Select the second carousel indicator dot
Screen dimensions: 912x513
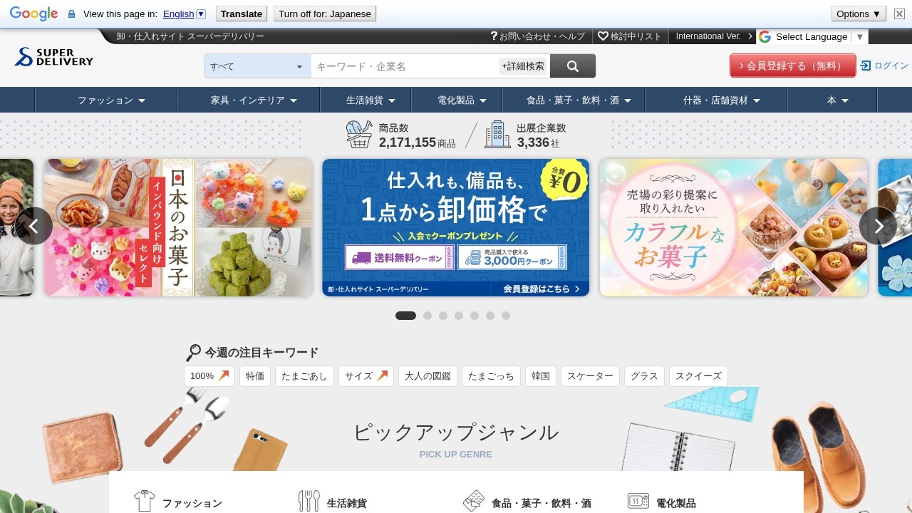pyautogui.click(x=427, y=316)
